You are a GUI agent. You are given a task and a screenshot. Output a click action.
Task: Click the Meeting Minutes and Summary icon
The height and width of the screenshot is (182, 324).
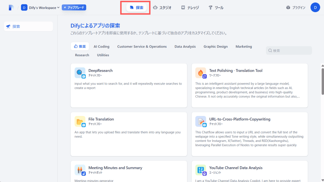pyautogui.click(x=80, y=170)
